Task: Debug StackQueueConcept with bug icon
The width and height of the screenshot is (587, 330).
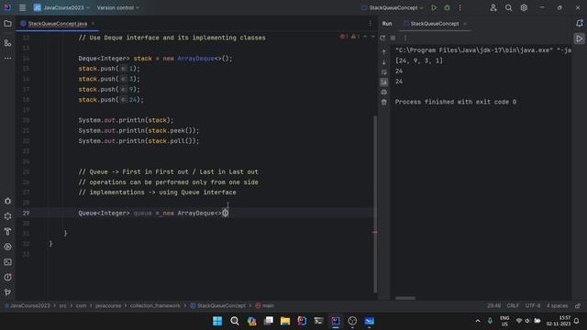Action: [x=447, y=7]
